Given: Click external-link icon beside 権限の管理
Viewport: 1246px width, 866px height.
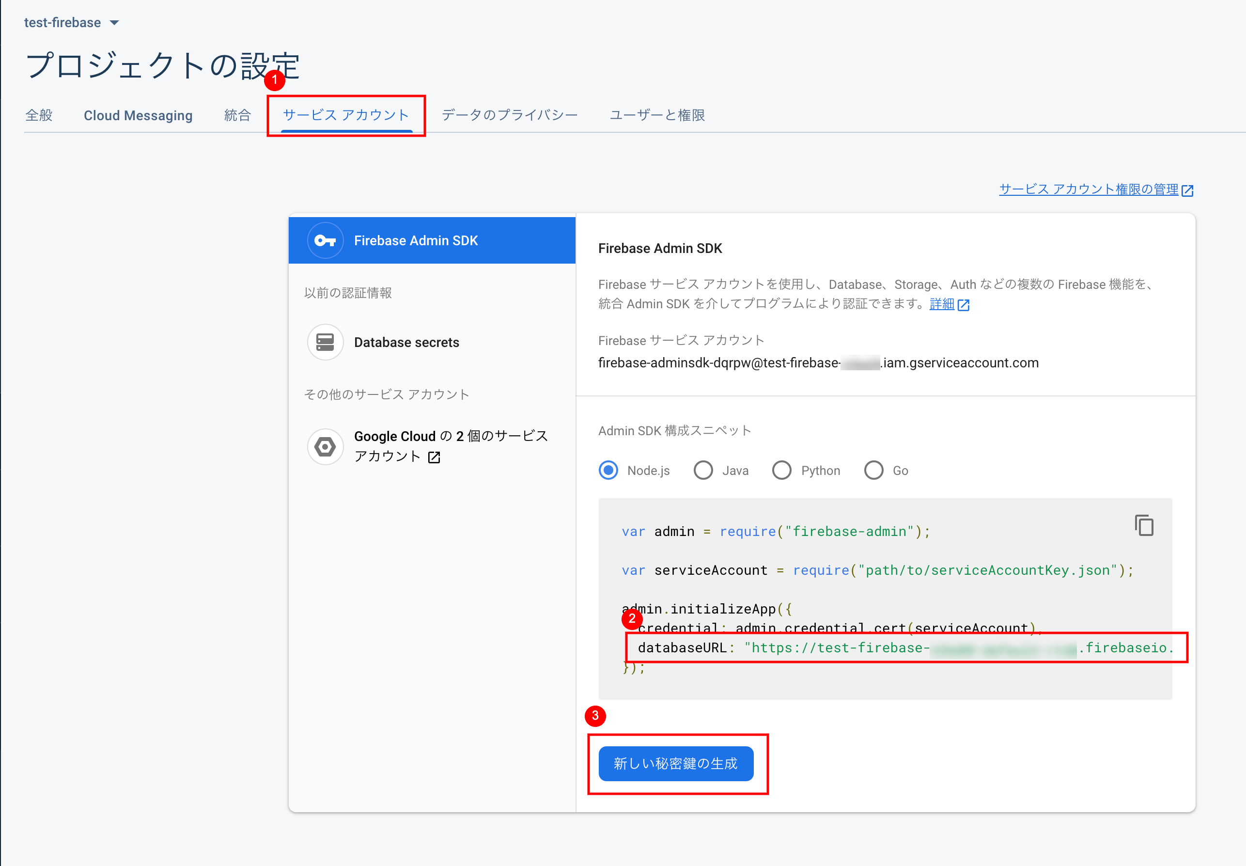Looking at the screenshot, I should pyautogui.click(x=1187, y=190).
